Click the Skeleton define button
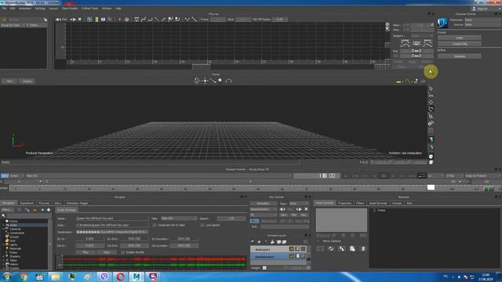 460,56
